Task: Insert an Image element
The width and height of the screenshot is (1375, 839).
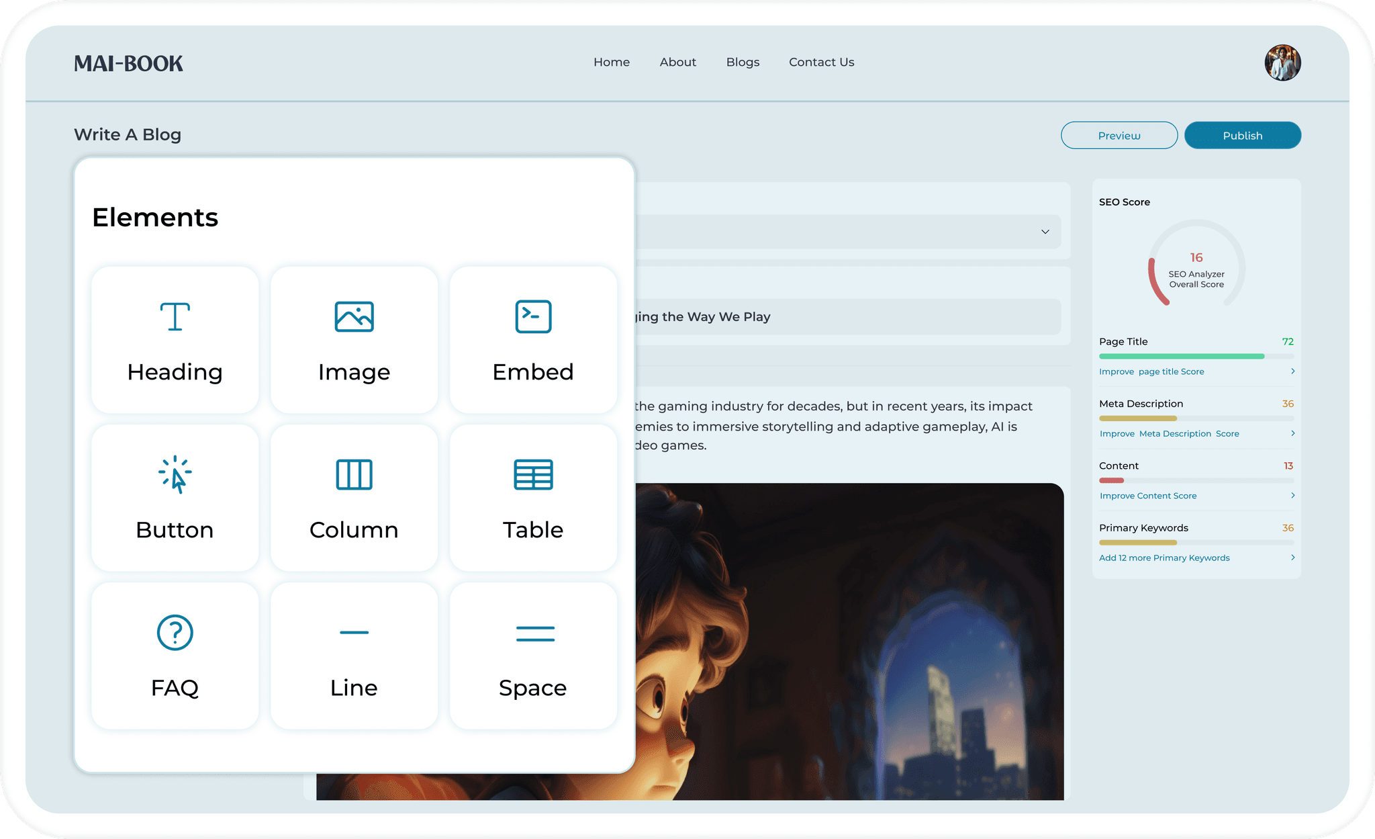Action: pyautogui.click(x=354, y=341)
